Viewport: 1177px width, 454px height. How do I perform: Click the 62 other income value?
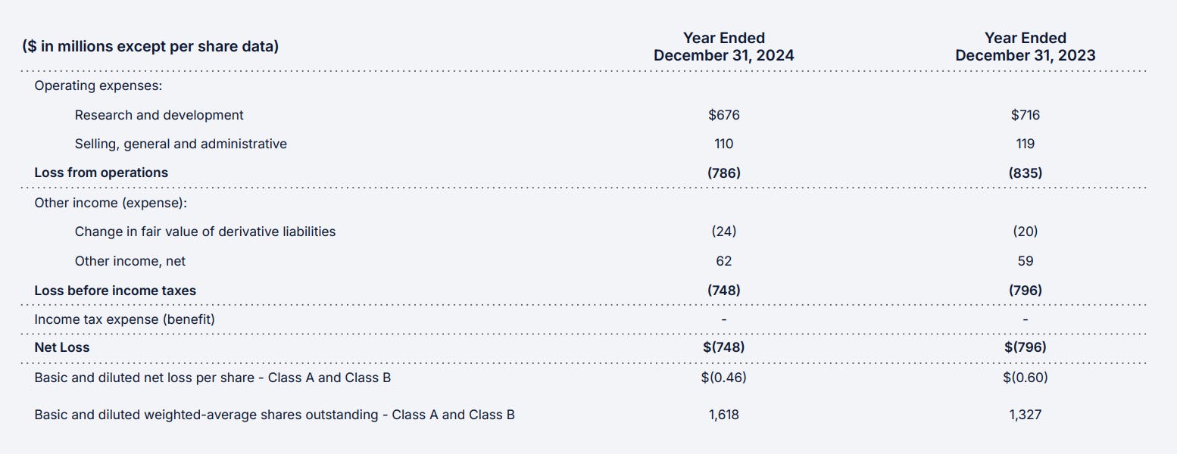pos(723,261)
